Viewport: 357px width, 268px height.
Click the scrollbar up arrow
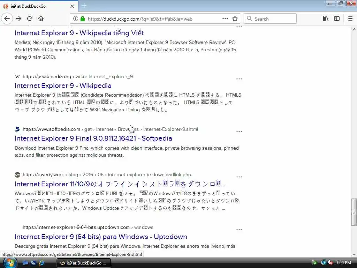tap(354, 29)
